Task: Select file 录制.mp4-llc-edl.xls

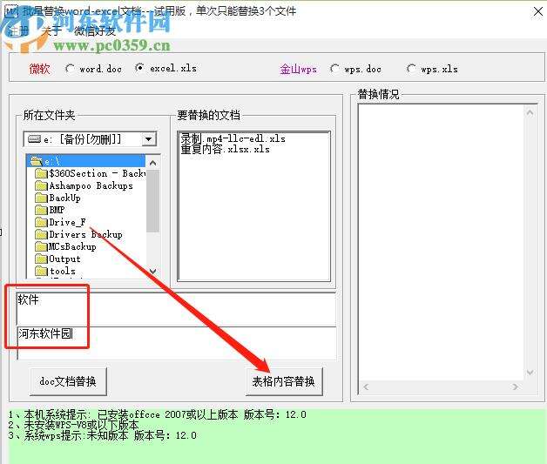Action: tap(233, 138)
